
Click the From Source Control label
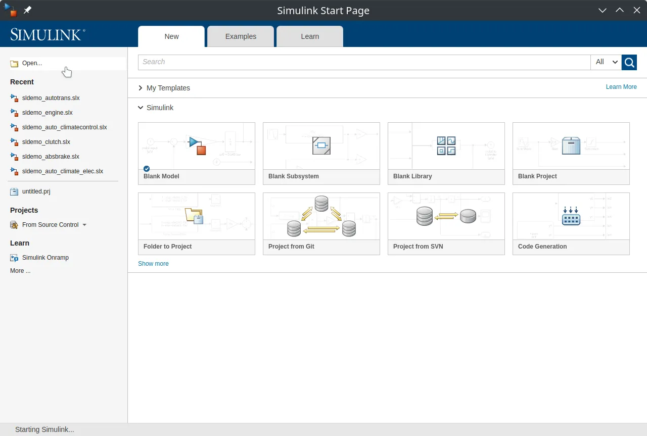coord(51,225)
